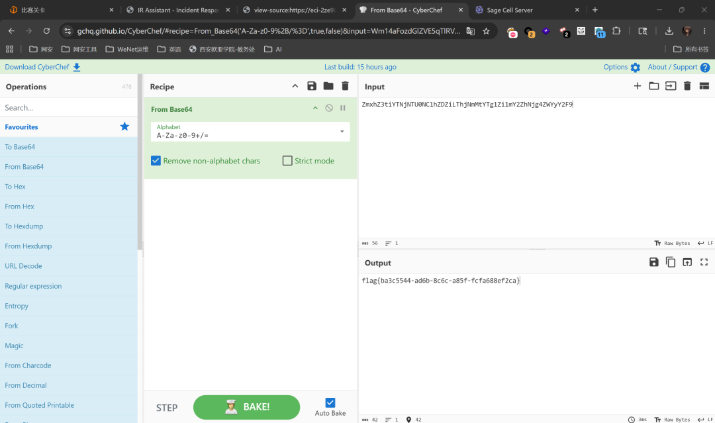Image resolution: width=715 pixels, height=423 pixels.
Task: Click in the Input text area
Action: tap(537, 169)
